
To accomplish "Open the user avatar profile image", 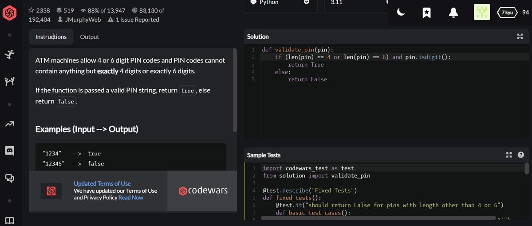I will pyautogui.click(x=482, y=12).
